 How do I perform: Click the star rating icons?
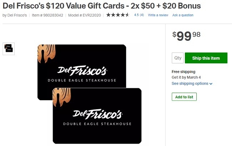(x=118, y=15)
